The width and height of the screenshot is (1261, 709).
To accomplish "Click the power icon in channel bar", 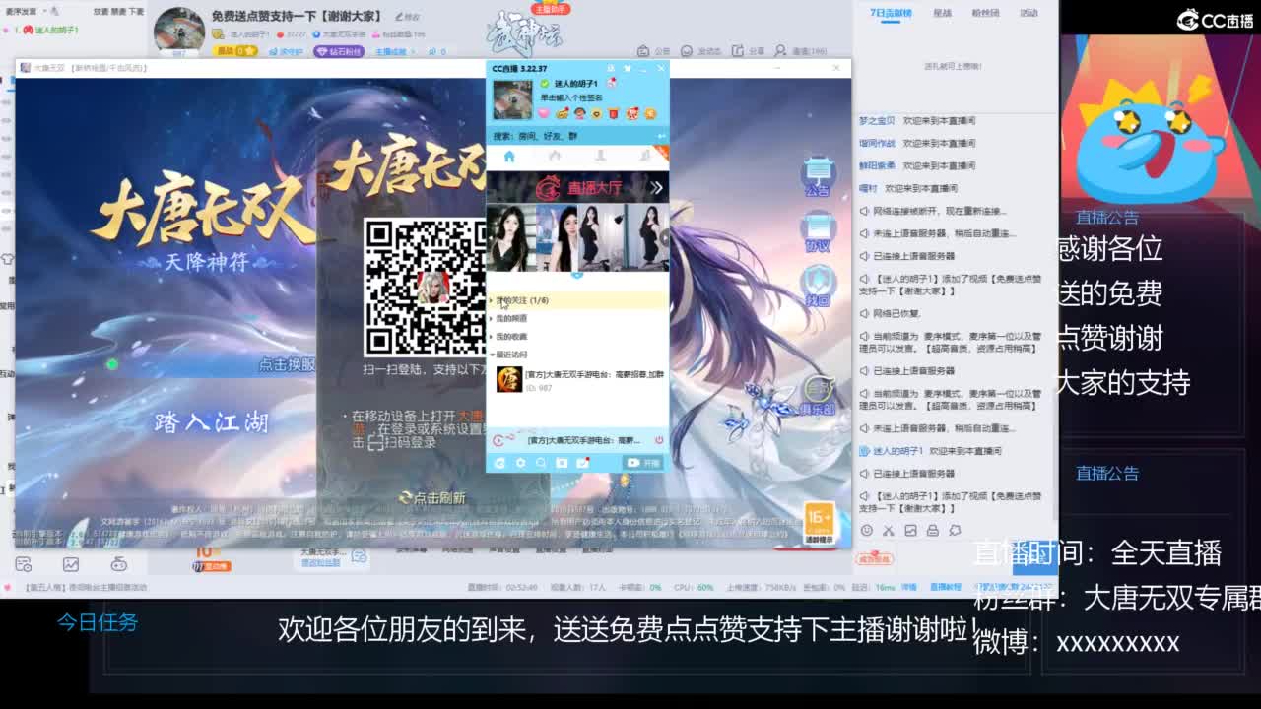I will coord(659,440).
